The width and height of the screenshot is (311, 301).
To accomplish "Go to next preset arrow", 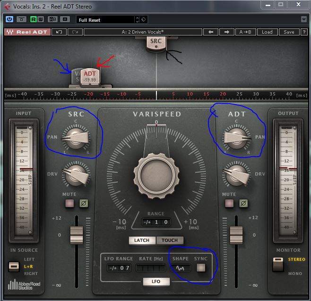I will [x=227, y=32].
